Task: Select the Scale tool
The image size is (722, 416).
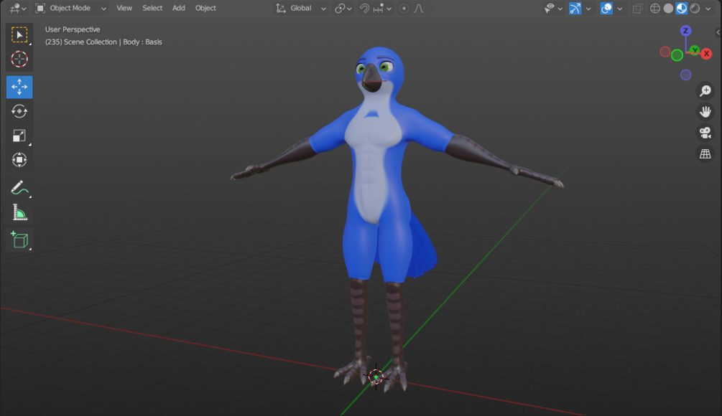Action: coord(19,136)
